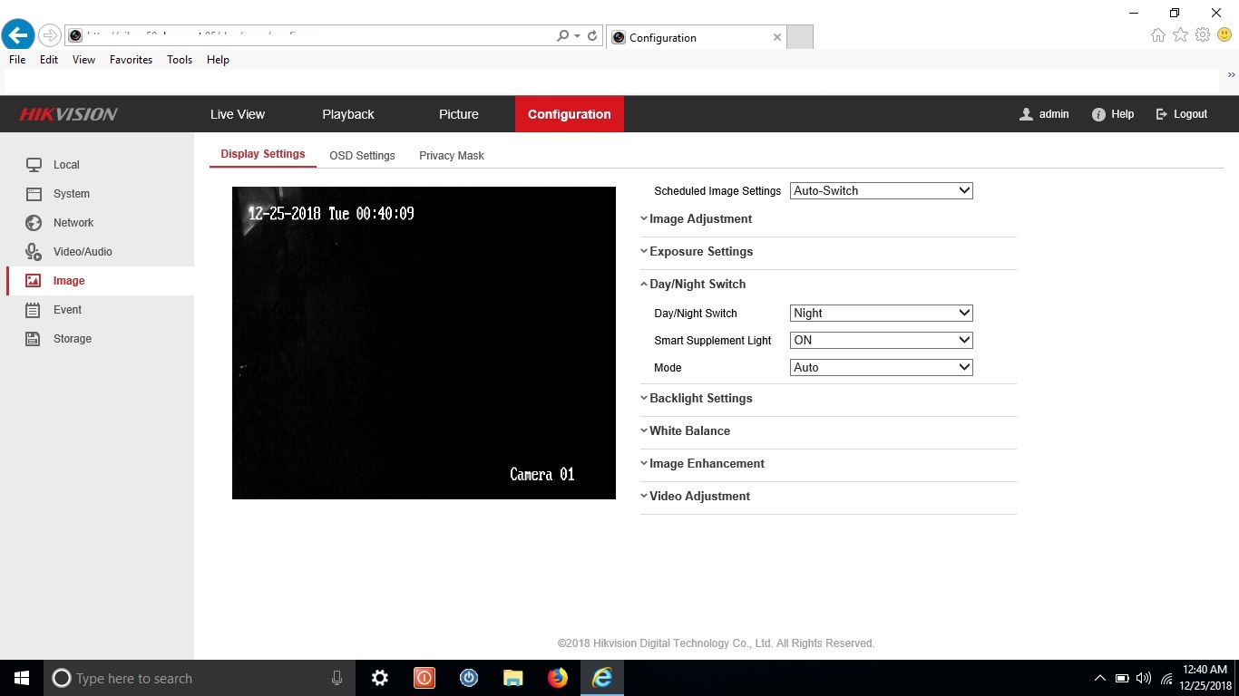The height and width of the screenshot is (696, 1239).
Task: Open the Day/Night Switch dropdown set to Night
Action: click(x=881, y=314)
